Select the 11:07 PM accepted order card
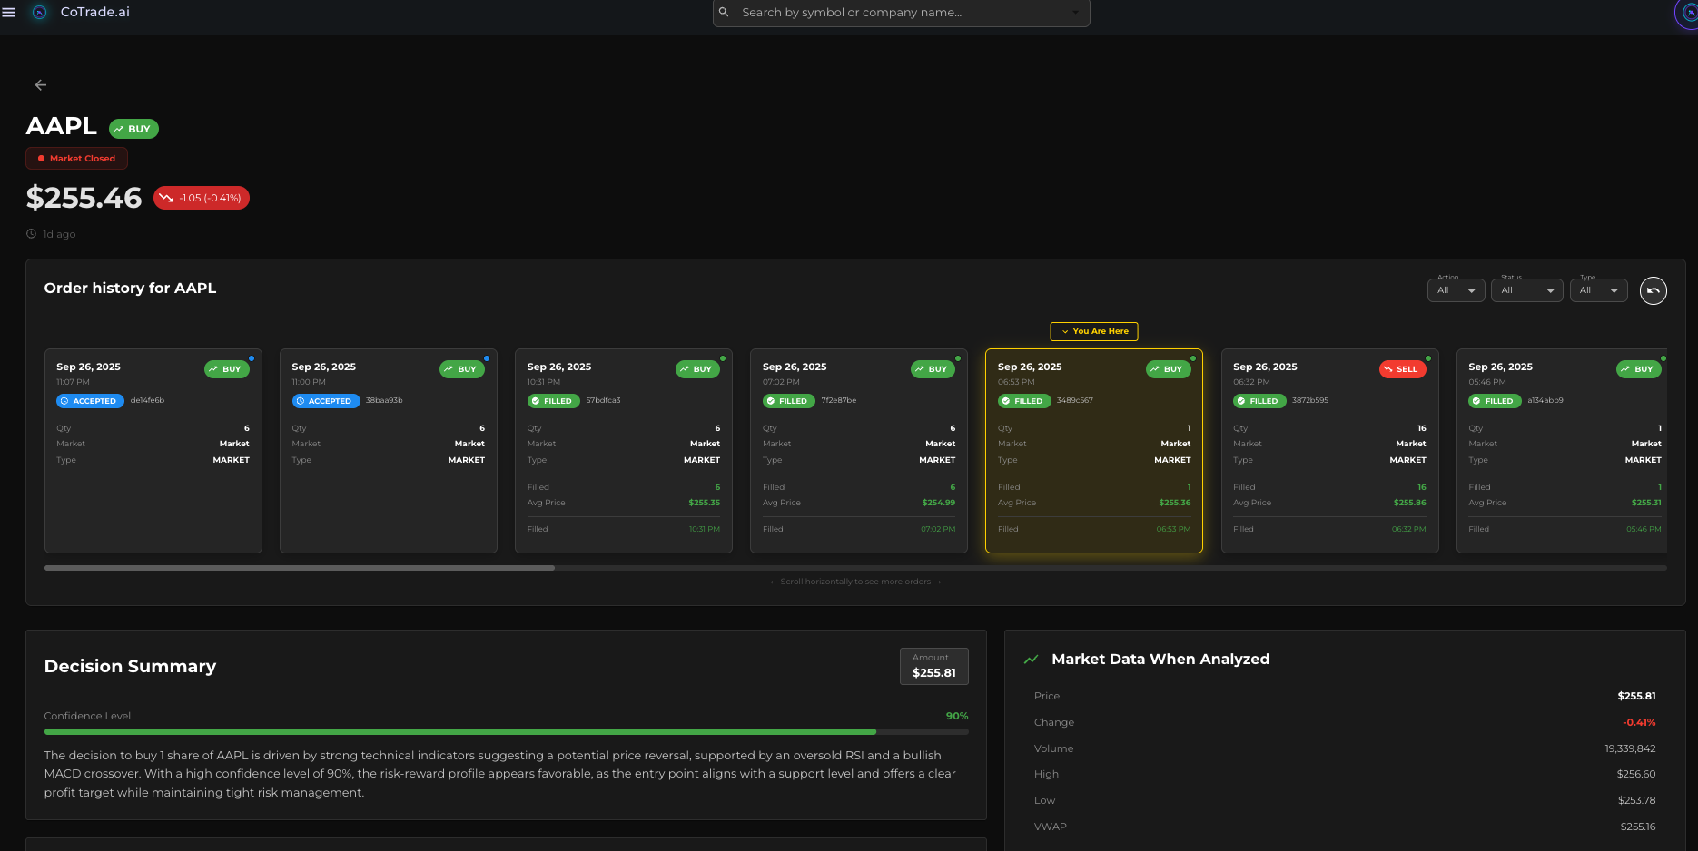 [x=153, y=451]
